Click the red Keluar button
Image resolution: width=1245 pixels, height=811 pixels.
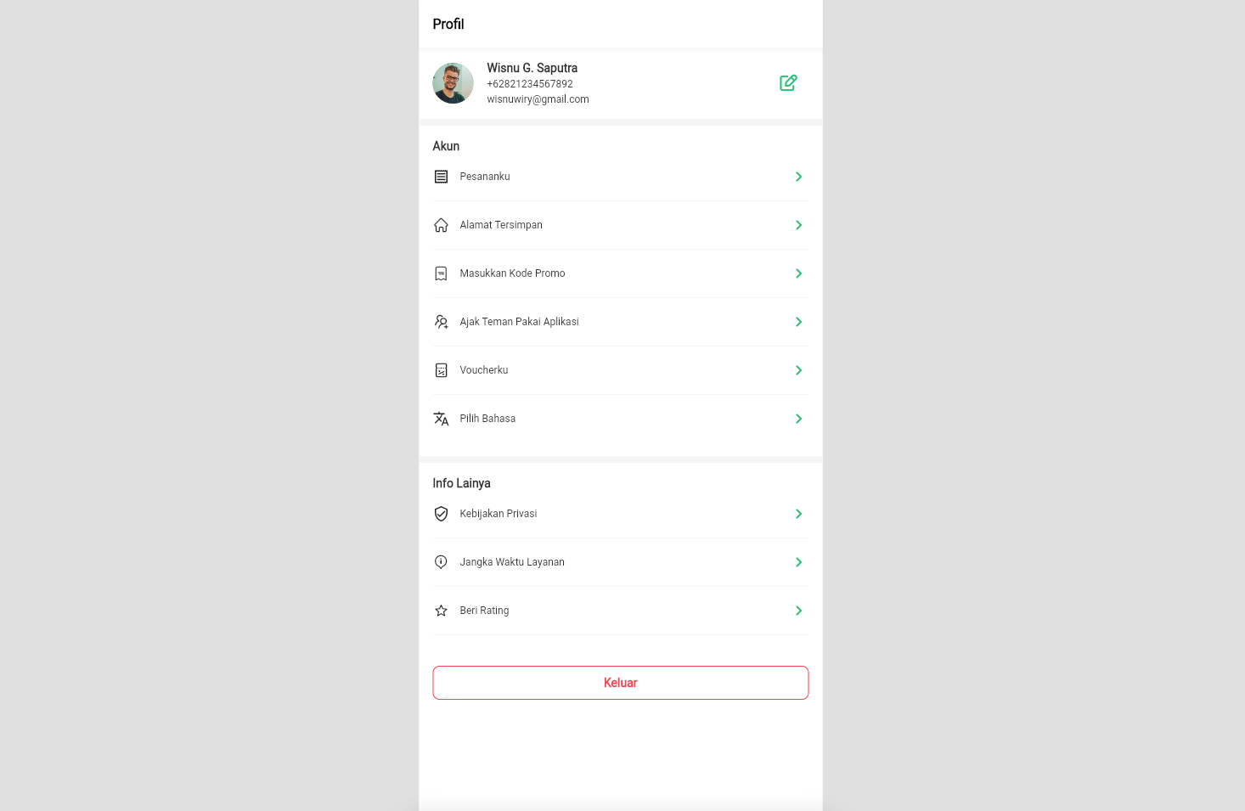tap(620, 683)
